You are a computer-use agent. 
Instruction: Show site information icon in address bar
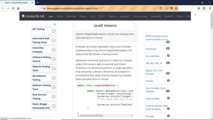41,8
